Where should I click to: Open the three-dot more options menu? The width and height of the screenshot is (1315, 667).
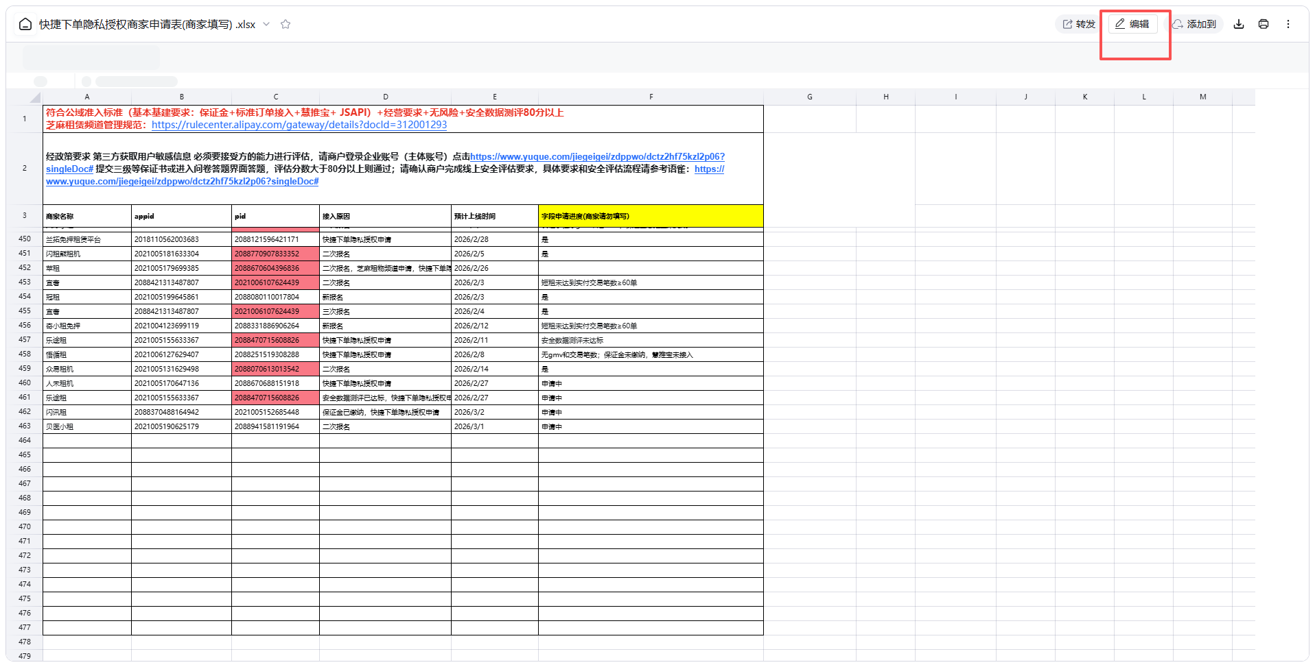(1288, 24)
